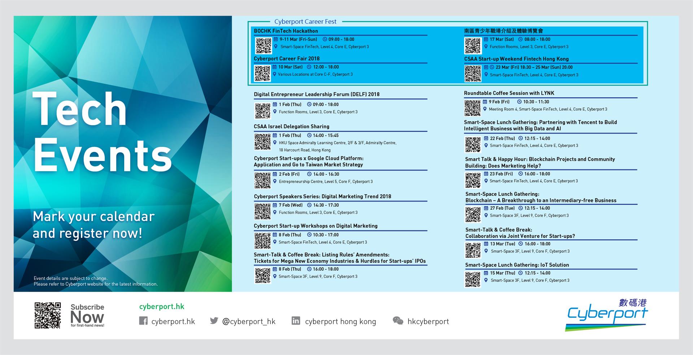The width and height of the screenshot is (693, 355).
Task: Click the DELF 2018 forum QR code
Action: coord(263,111)
